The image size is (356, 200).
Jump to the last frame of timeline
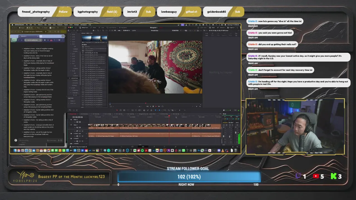coord(159,106)
